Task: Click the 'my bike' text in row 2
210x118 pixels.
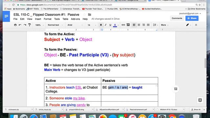Action: tap(79, 98)
